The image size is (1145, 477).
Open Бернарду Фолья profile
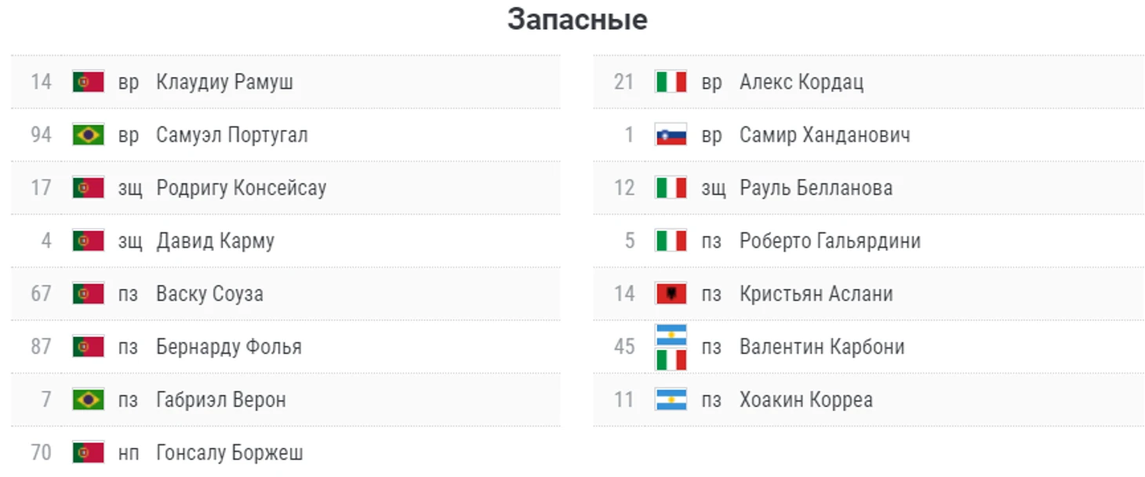[228, 347]
